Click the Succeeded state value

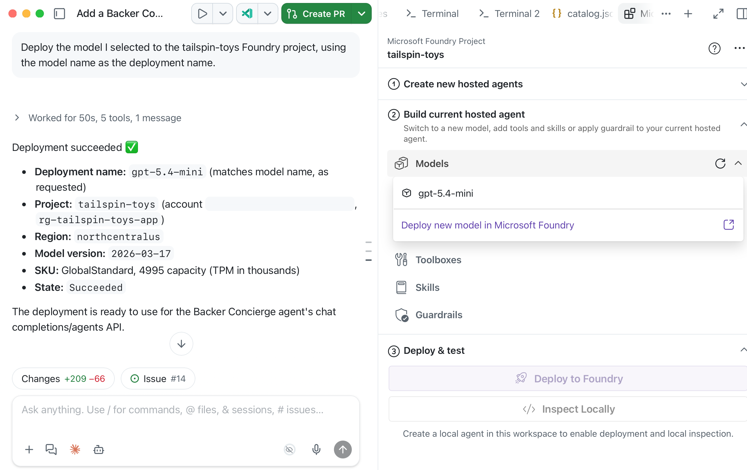click(96, 287)
